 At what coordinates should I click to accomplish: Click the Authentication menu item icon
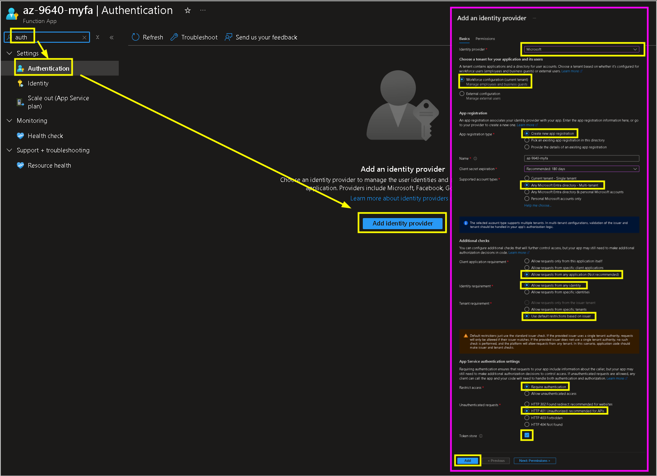pyautogui.click(x=21, y=69)
